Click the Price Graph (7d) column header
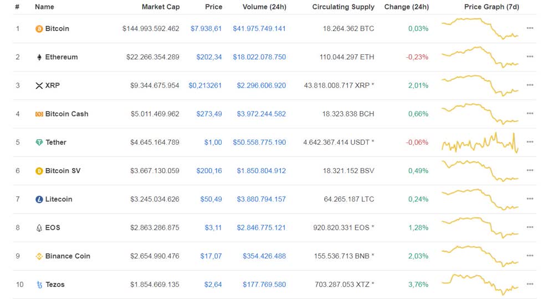The width and height of the screenshot is (543, 299). pos(491,7)
